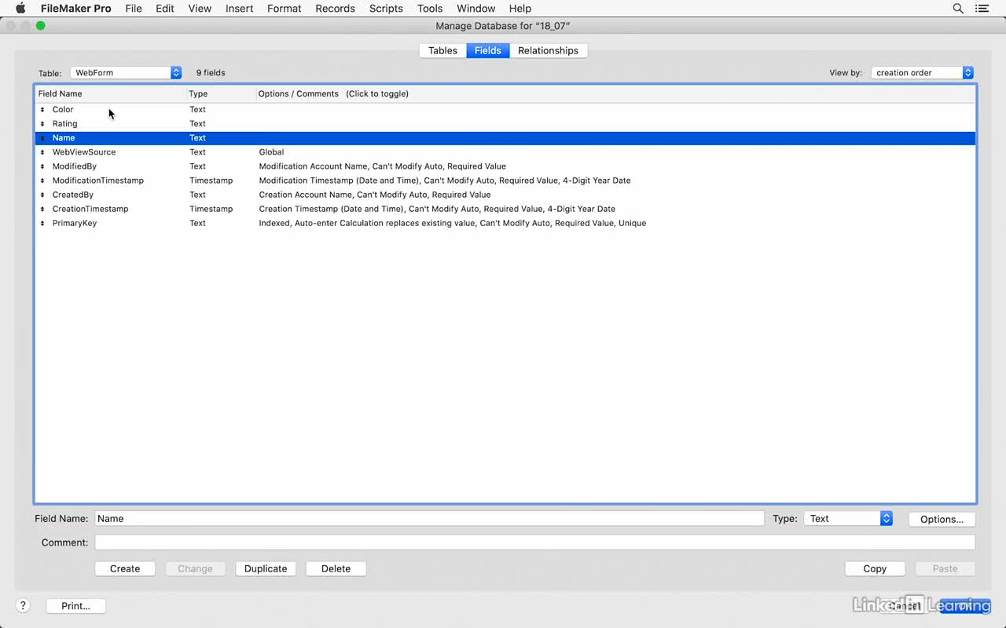
Task: Click the Global option of WebViewSource
Action: click(271, 152)
